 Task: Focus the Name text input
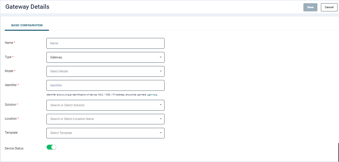pyautogui.click(x=105, y=43)
